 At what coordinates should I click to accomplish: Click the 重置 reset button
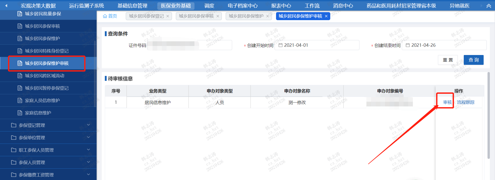(x=448, y=60)
